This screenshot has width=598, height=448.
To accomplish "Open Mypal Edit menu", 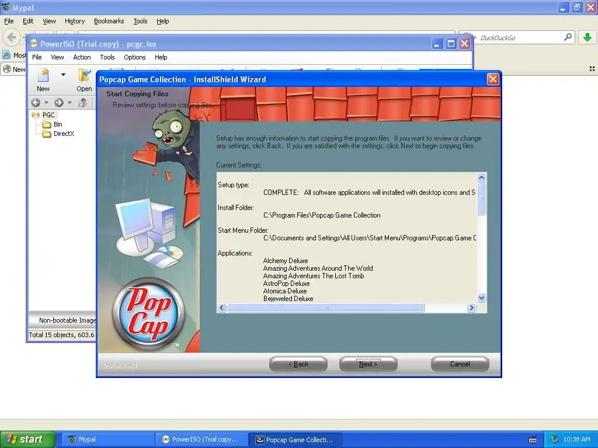I will coord(28,21).
